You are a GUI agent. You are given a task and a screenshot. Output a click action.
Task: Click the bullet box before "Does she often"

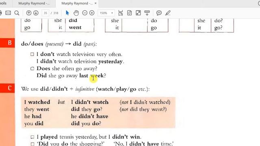coord(32,69)
